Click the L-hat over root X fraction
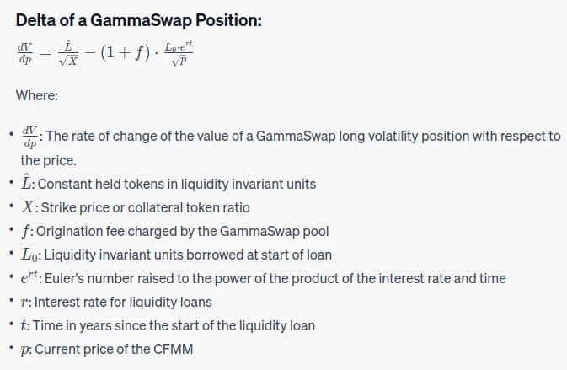The image size is (567, 370). tap(68, 54)
